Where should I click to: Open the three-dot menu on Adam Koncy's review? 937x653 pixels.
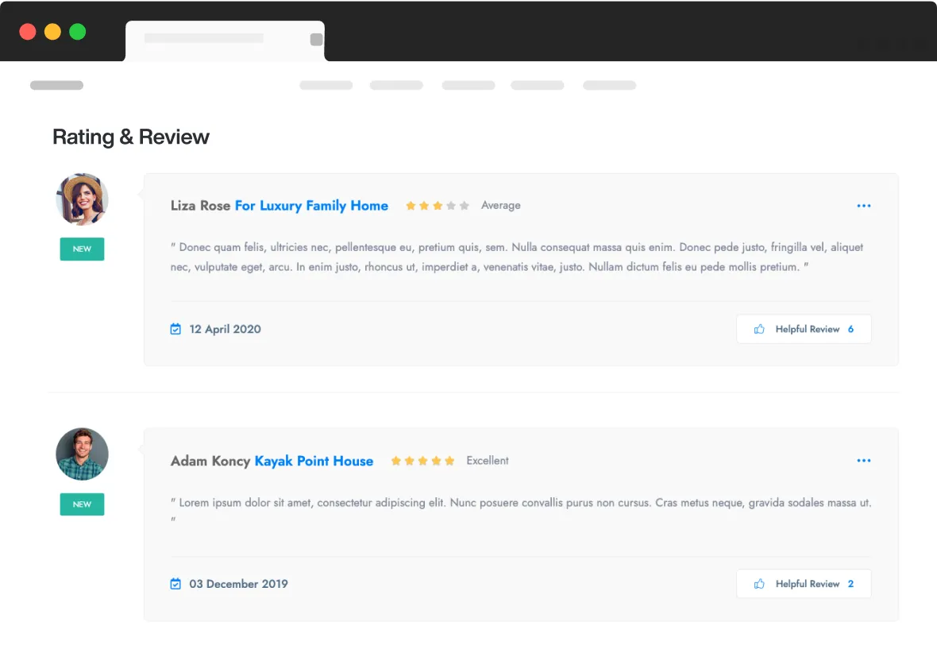coord(863,461)
